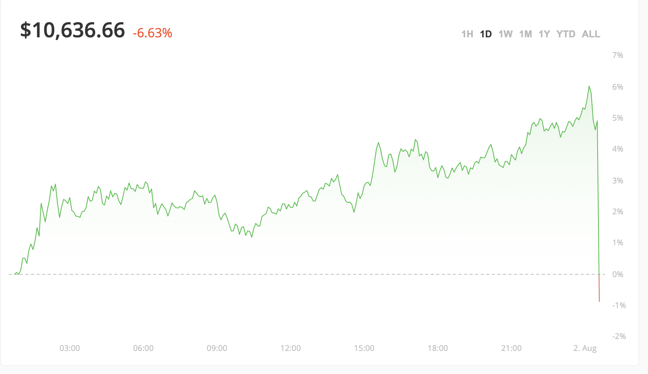Viewport: 648px width, 374px height.
Task: Show the 1W chart range
Action: click(x=506, y=34)
